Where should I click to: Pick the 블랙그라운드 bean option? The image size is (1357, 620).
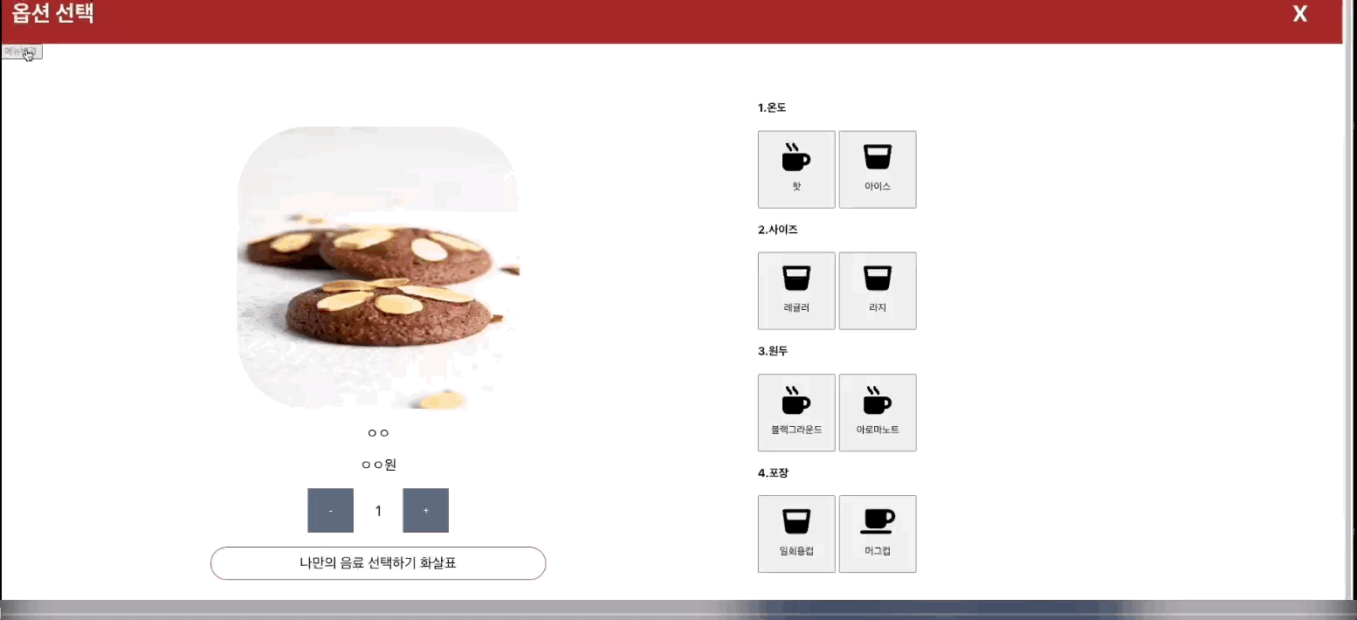coord(796,413)
